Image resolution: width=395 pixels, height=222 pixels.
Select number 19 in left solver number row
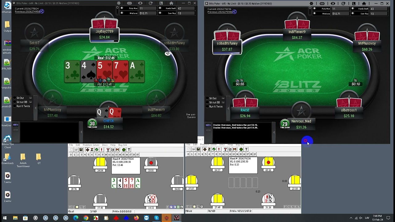point(137,154)
